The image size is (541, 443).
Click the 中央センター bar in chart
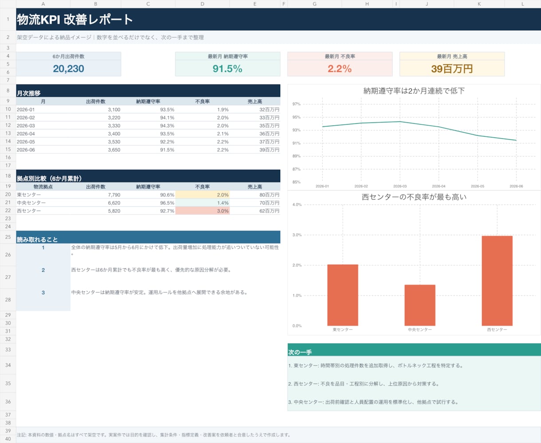click(x=420, y=305)
